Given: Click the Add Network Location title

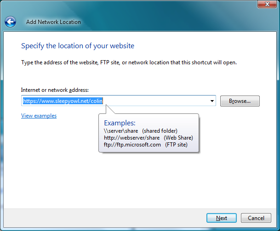Looking at the screenshot, I should pos(54,22).
